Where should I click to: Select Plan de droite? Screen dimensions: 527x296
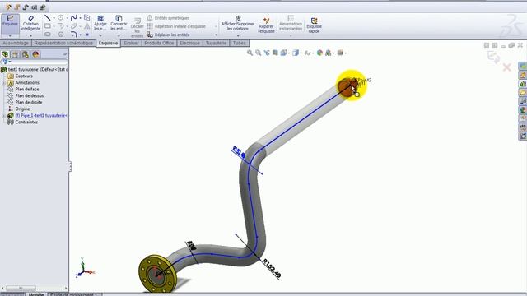pyautogui.click(x=29, y=102)
